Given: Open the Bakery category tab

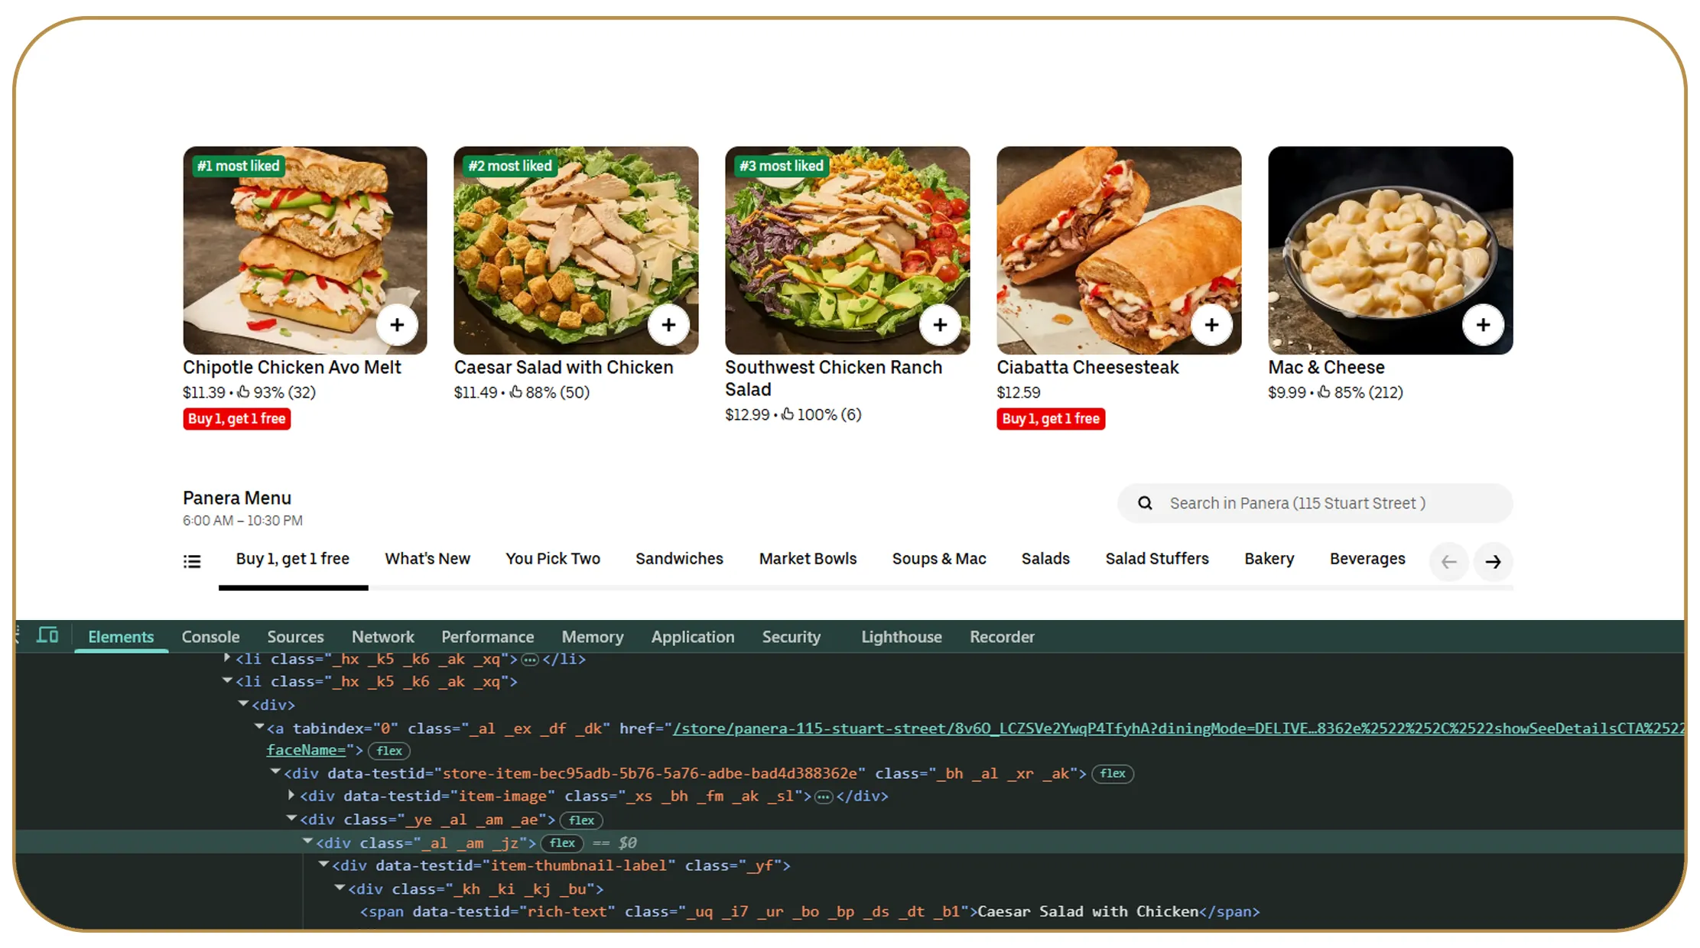Looking at the screenshot, I should click(1269, 559).
